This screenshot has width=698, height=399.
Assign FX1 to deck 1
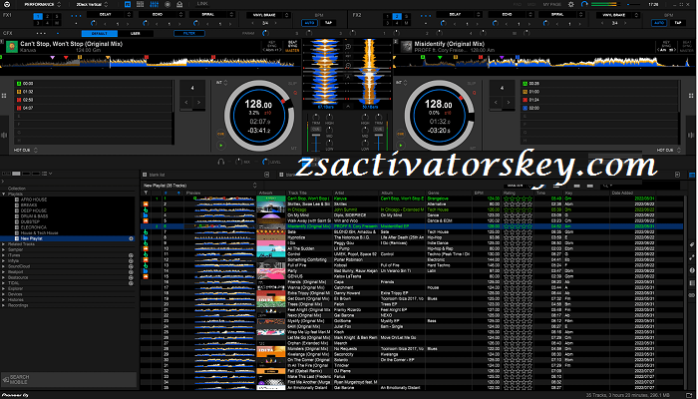click(38, 17)
